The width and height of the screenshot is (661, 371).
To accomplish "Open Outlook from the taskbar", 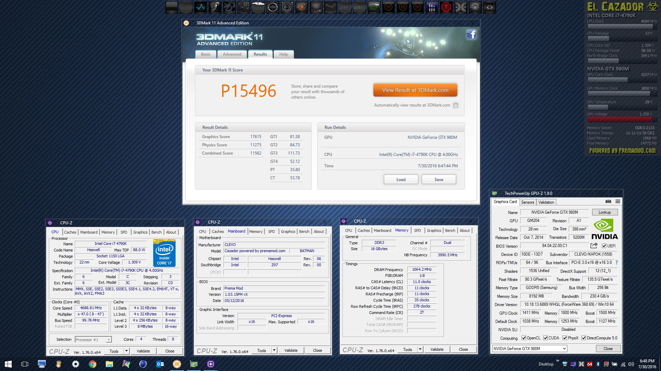I will coord(160,364).
